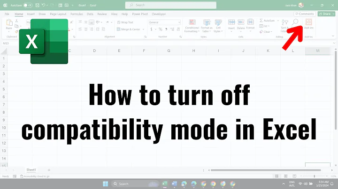Click the Align Right icon
Image resolution: width=338 pixels, height=189 pixels.
[x=92, y=29]
